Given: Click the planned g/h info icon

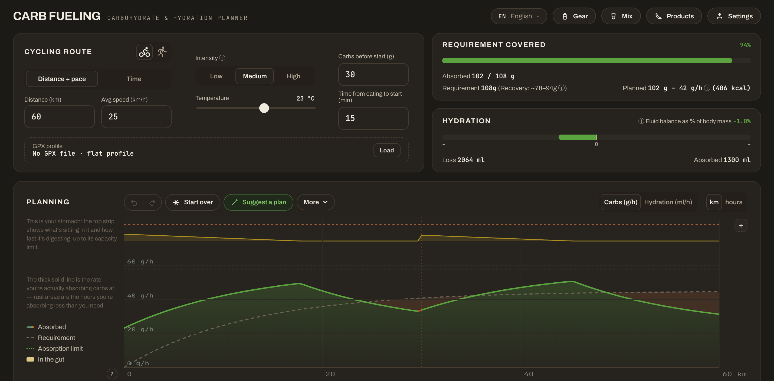Looking at the screenshot, I should (x=707, y=88).
